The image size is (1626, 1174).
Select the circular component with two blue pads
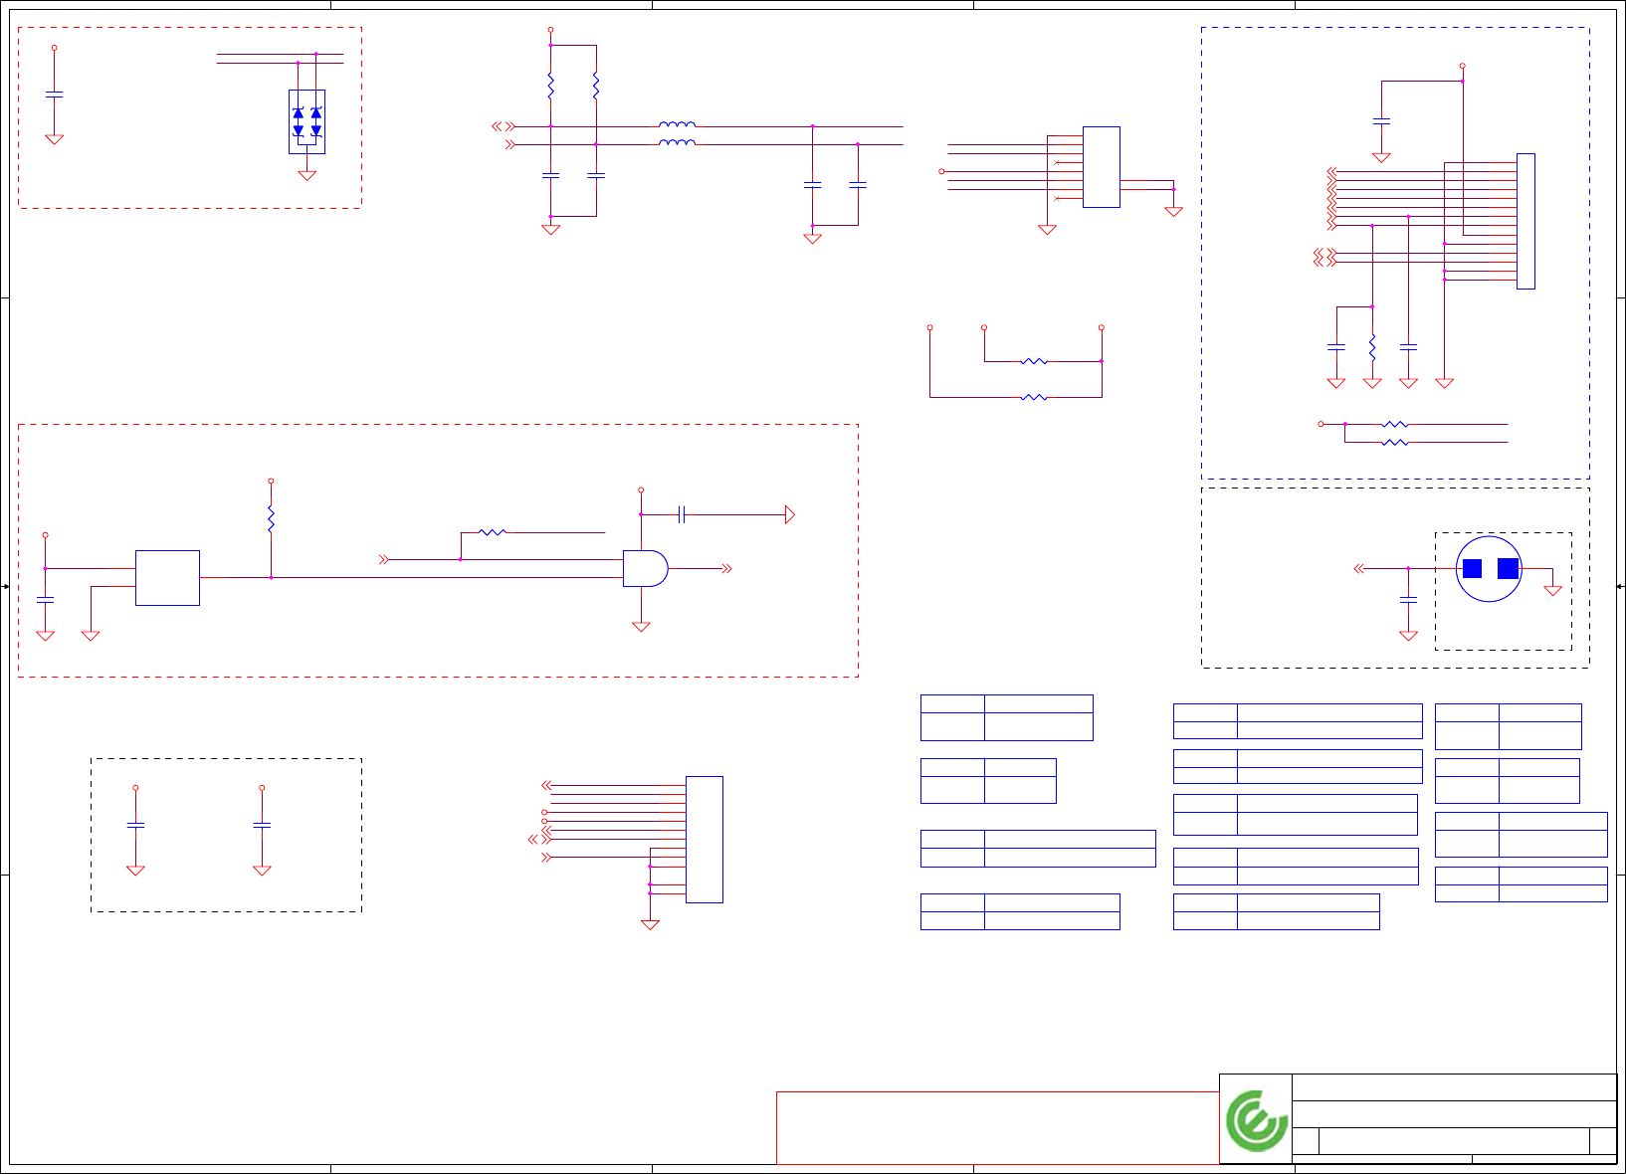[1489, 569]
